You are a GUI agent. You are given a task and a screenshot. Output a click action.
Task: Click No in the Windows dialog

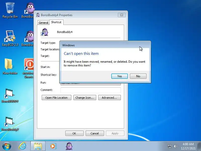[138, 76]
